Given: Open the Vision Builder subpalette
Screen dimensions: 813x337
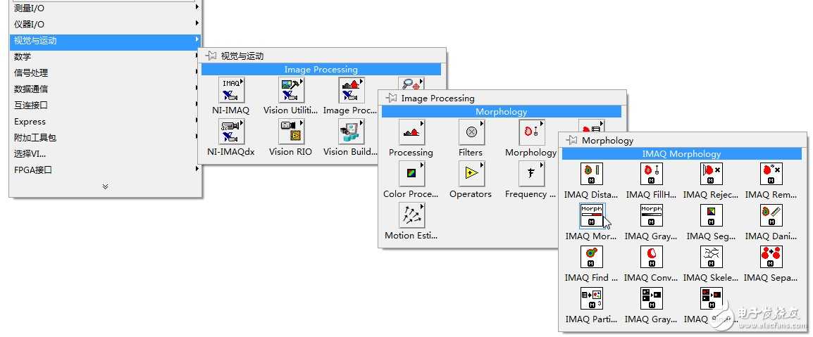Looking at the screenshot, I should point(351,132).
